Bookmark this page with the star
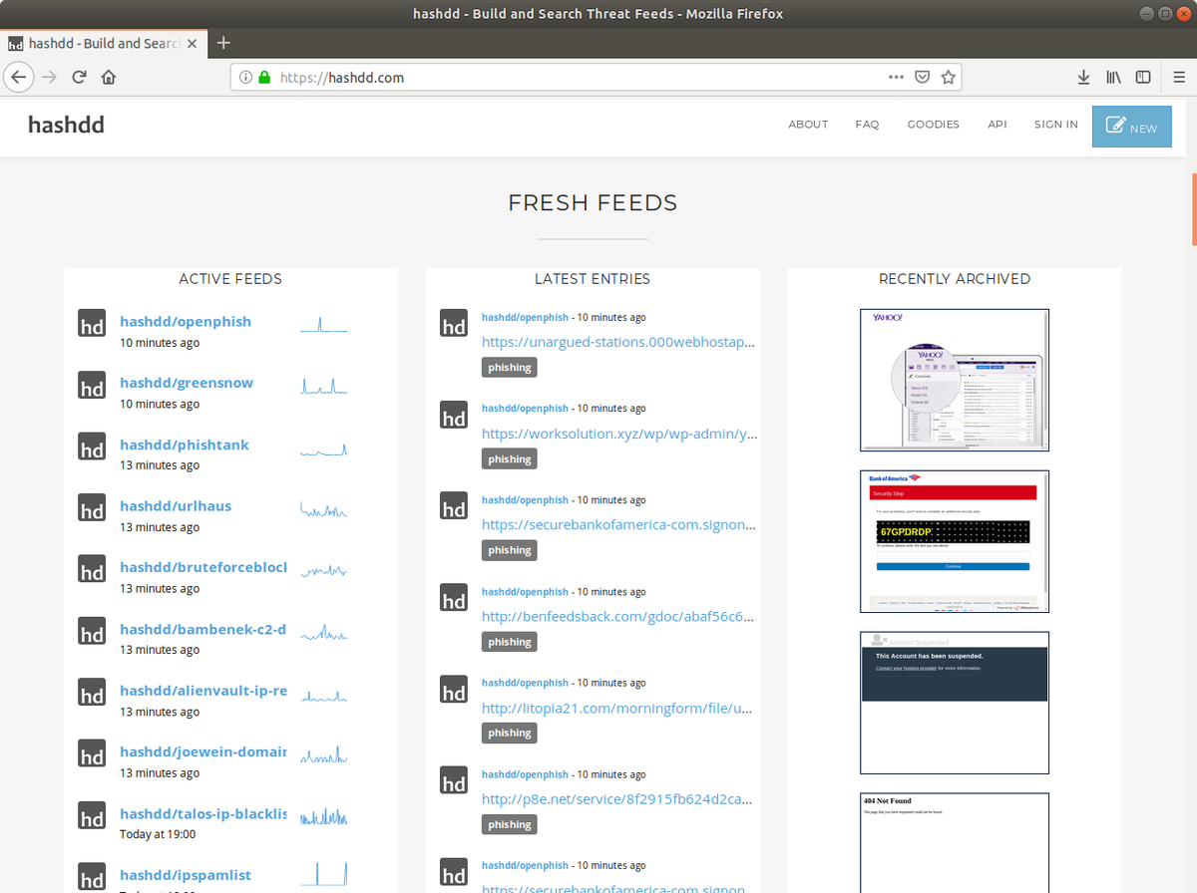This screenshot has height=893, width=1197. (x=949, y=77)
